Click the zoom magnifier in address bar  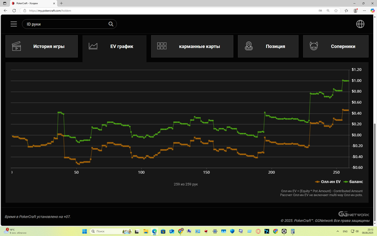[328, 11]
